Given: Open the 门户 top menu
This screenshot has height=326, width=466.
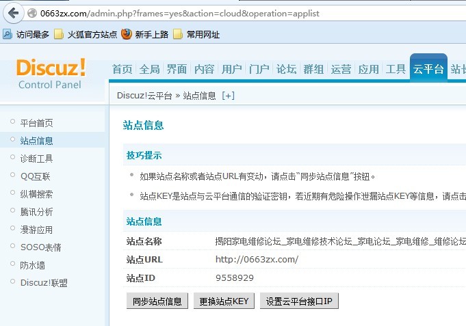Looking at the screenshot, I should (x=259, y=69).
